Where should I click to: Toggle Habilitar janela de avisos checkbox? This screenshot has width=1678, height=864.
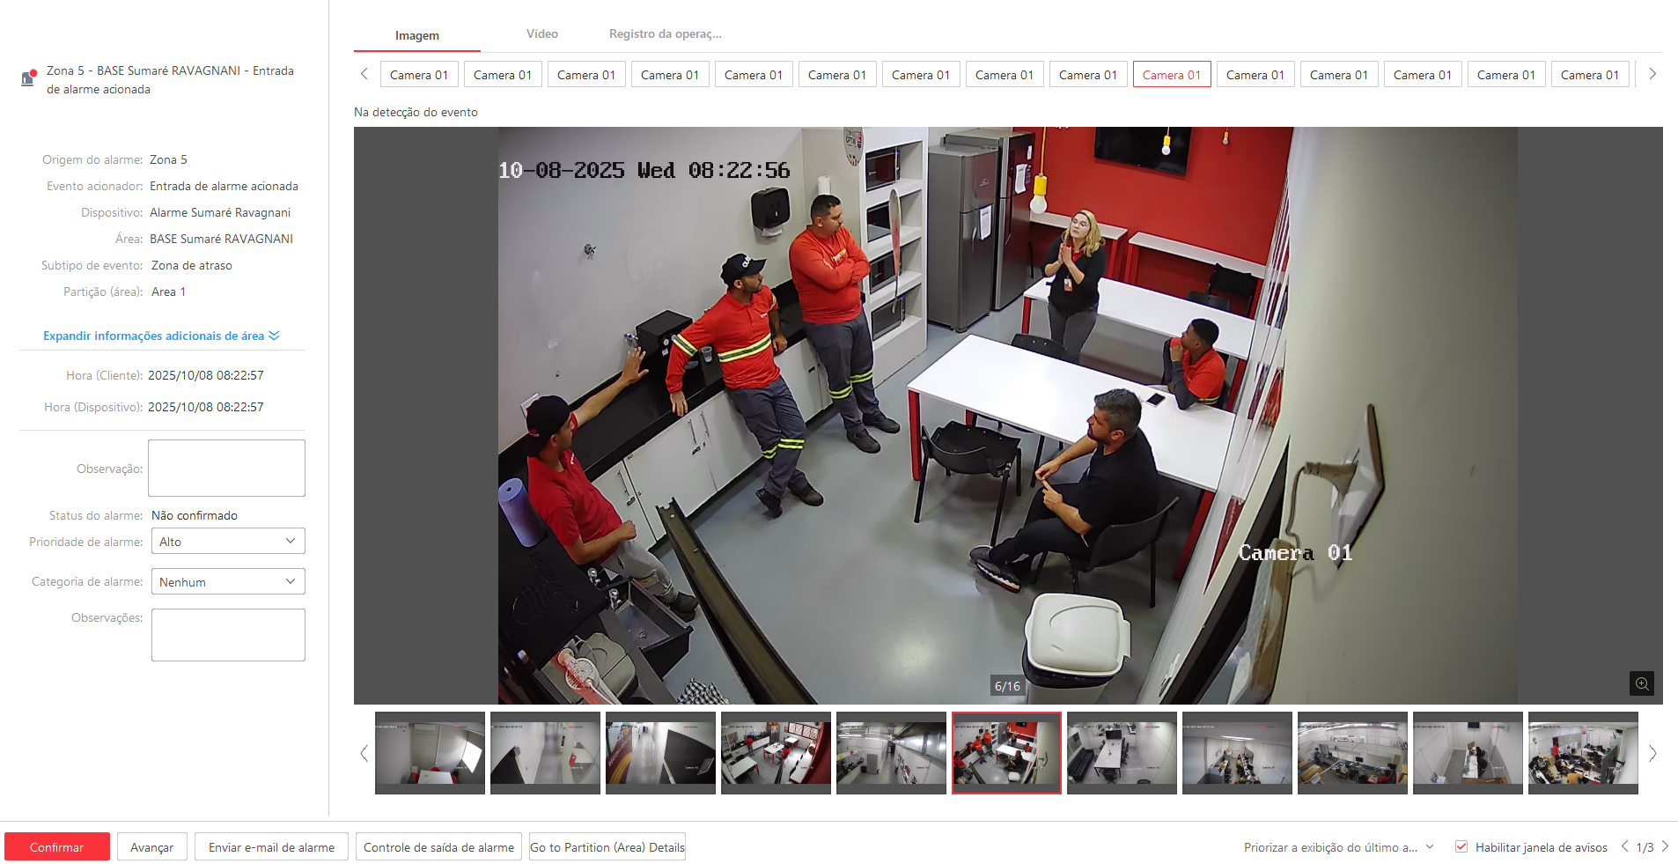pyautogui.click(x=1461, y=846)
